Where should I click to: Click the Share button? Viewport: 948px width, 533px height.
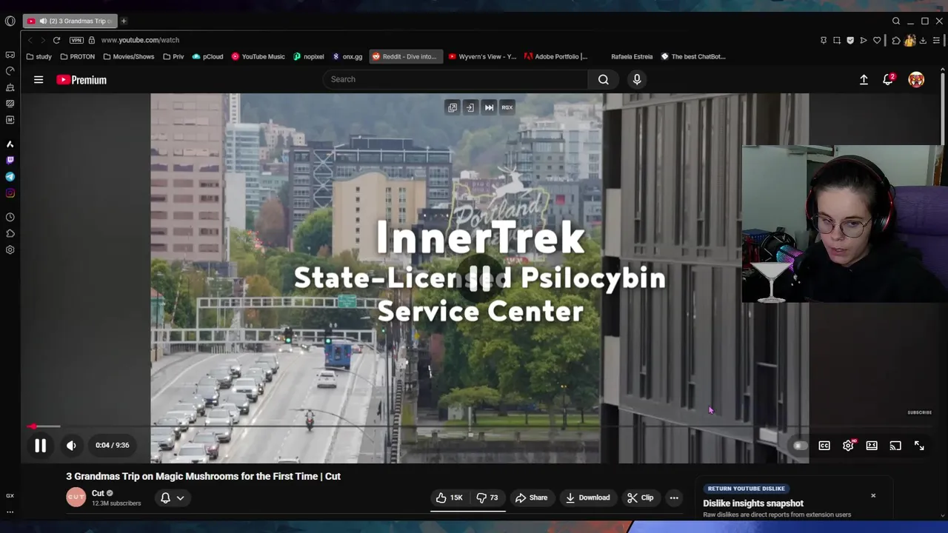(532, 497)
